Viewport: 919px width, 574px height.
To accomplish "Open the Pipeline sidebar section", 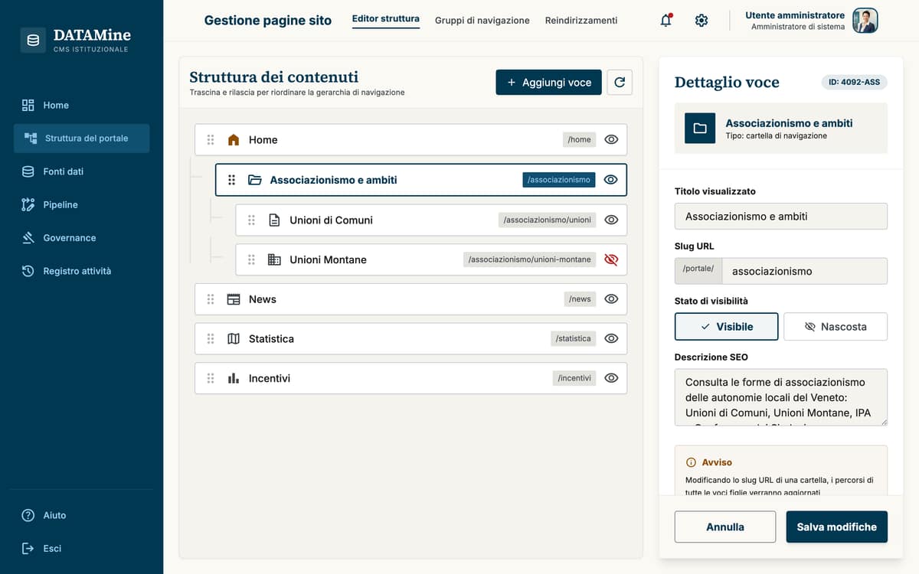I will (x=81, y=204).
